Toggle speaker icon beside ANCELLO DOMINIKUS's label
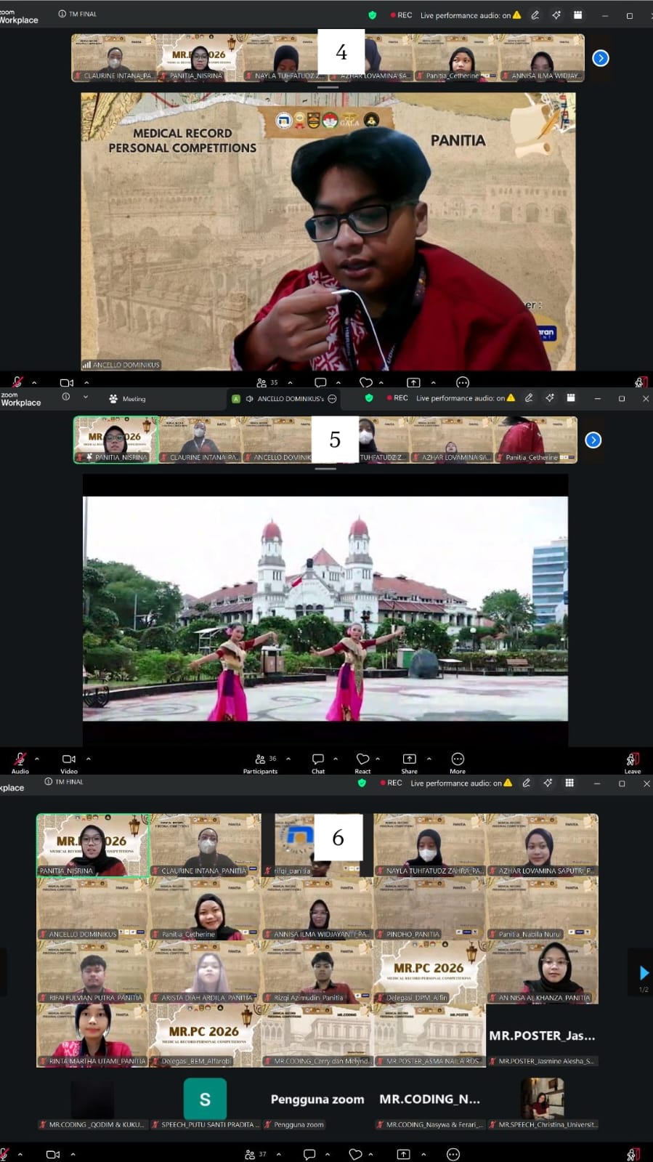Viewport: 653px width, 1162px height. [x=249, y=399]
